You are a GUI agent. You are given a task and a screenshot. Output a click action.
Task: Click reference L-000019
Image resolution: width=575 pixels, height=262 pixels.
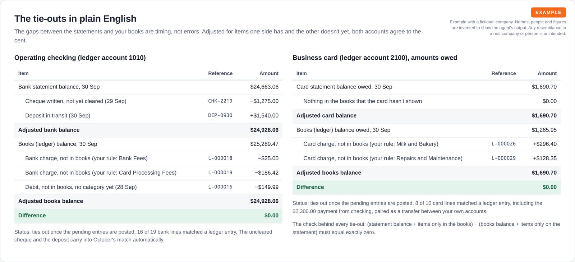[220, 173]
